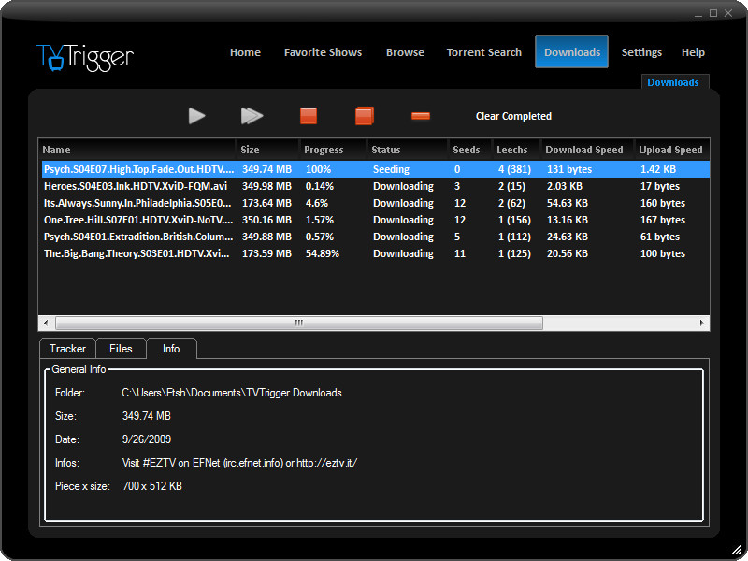Screen dimensions: 748x561
Task: Sort by the Leechs column header
Action: click(x=516, y=150)
